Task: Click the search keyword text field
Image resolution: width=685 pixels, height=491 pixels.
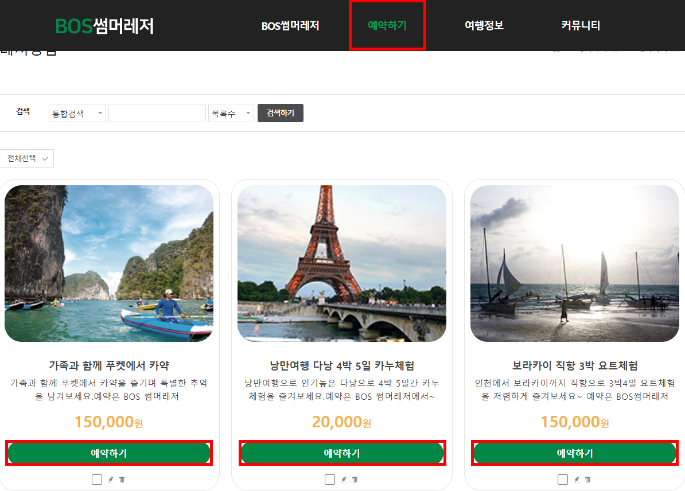Action: tap(157, 114)
